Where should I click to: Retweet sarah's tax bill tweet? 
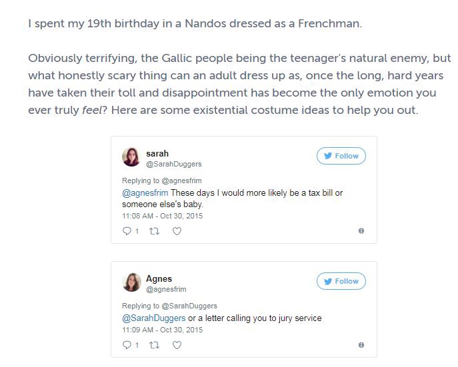click(155, 231)
